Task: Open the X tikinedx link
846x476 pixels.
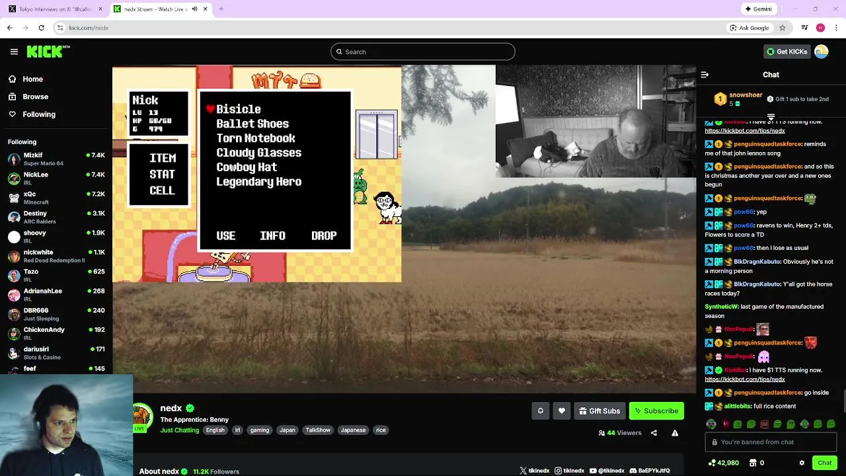Action: (x=535, y=471)
